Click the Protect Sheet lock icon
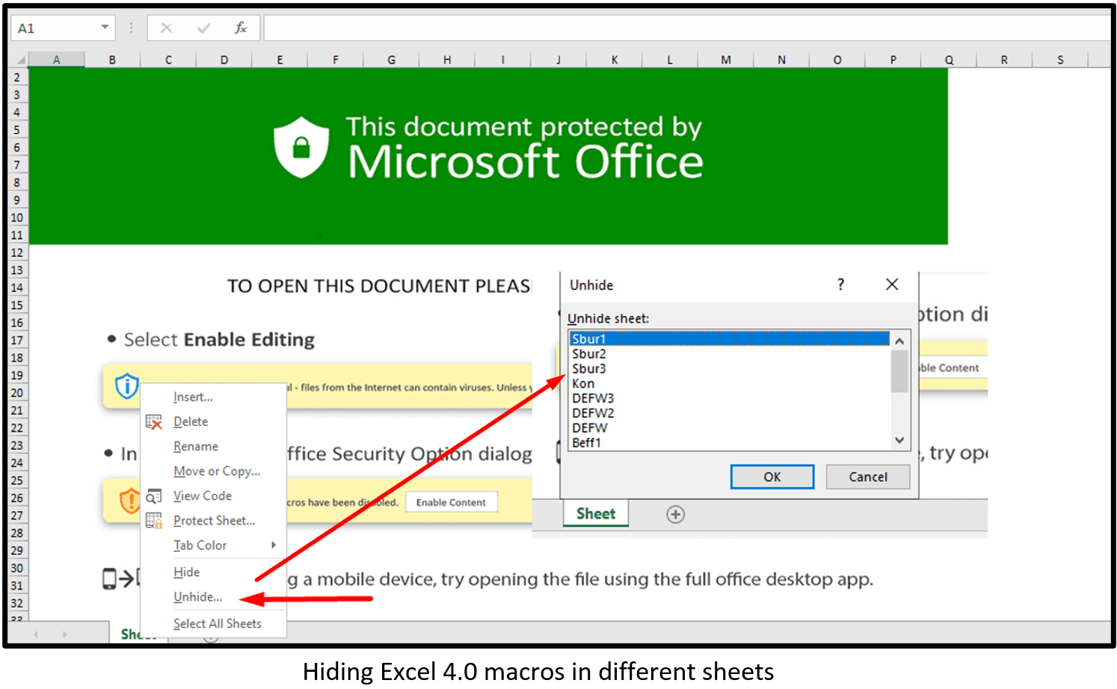This screenshot has width=1117, height=689. pos(154,521)
